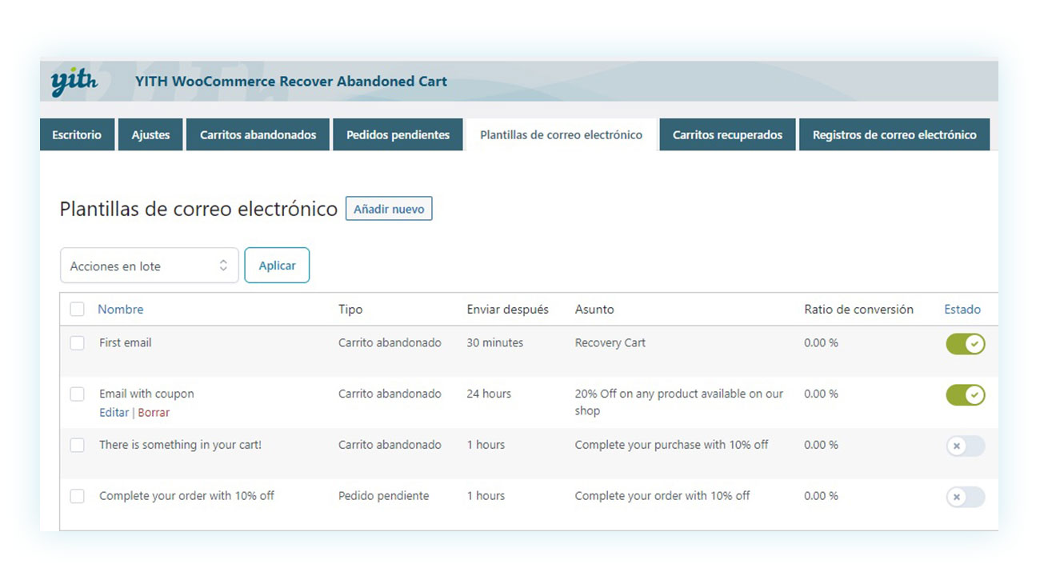This screenshot has height=588, width=1040.
Task: Click the 30 minutes cell
Action: (494, 342)
